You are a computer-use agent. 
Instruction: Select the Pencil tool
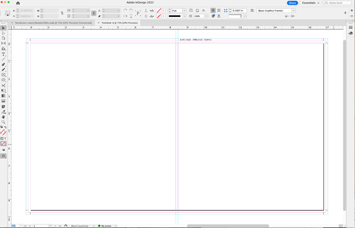(3, 69)
